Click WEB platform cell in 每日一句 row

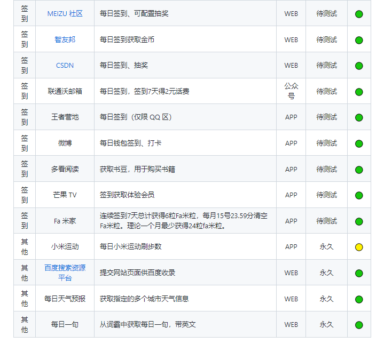point(291,325)
